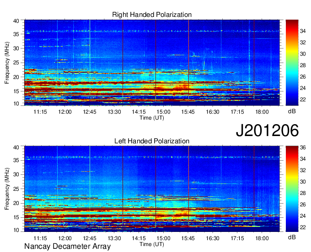Click the 15:45 tick label on top plot
The height and width of the screenshot is (252, 311).
pyautogui.click(x=188, y=112)
